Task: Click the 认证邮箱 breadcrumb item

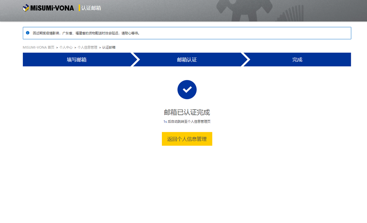Action: [109, 48]
